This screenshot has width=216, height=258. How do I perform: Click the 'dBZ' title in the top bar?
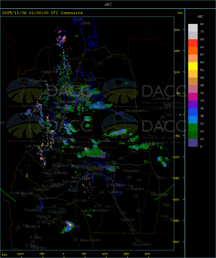click(108, 5)
